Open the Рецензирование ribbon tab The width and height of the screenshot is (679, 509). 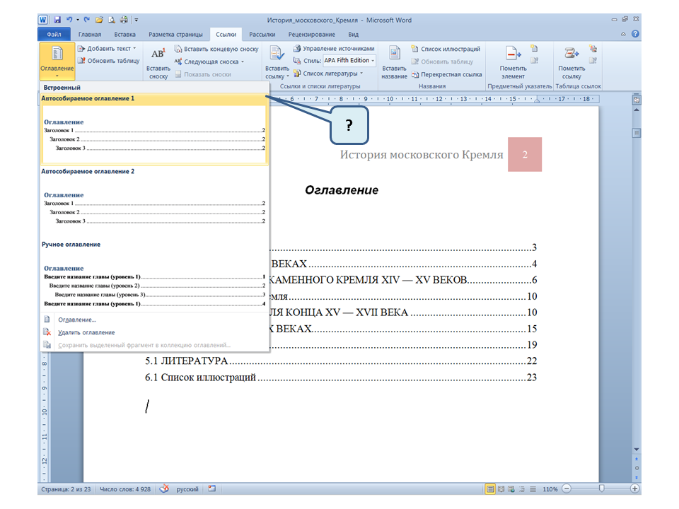click(311, 34)
